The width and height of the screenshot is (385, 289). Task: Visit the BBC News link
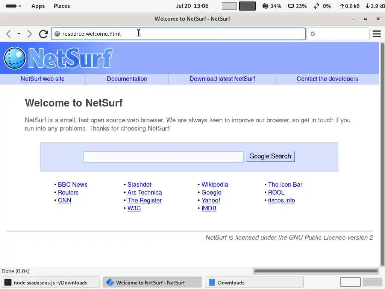pos(73,184)
